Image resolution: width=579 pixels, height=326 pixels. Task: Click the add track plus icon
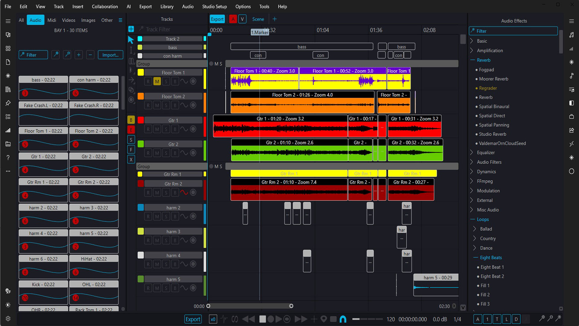pos(131,29)
